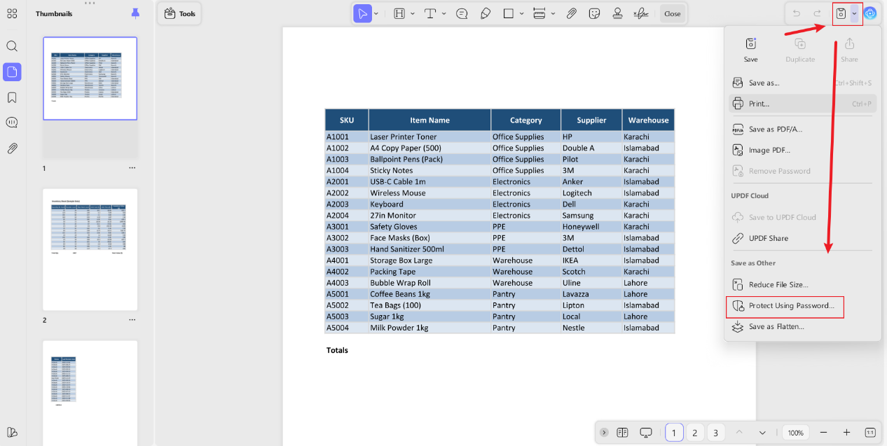Select page 3 thumbnail

point(90,393)
